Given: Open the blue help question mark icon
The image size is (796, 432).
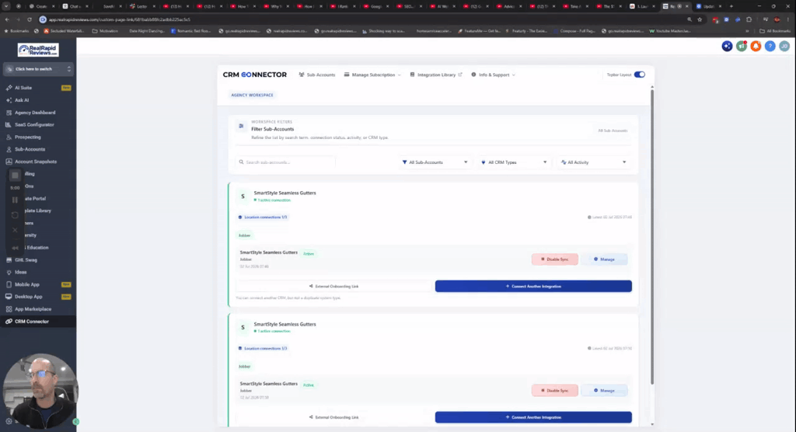Looking at the screenshot, I should click(x=770, y=46).
